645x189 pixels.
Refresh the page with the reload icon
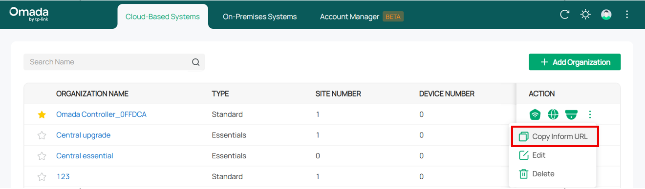[564, 15]
